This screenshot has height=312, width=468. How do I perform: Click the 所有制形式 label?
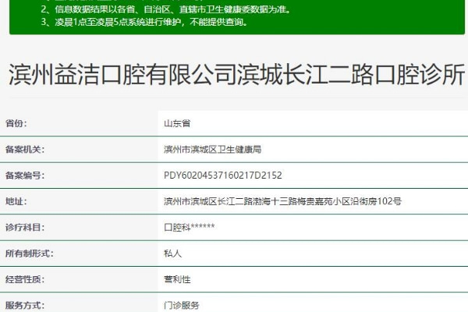coord(30,253)
